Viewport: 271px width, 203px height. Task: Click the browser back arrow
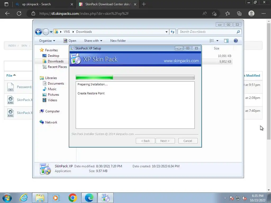pyautogui.click(x=7, y=13)
